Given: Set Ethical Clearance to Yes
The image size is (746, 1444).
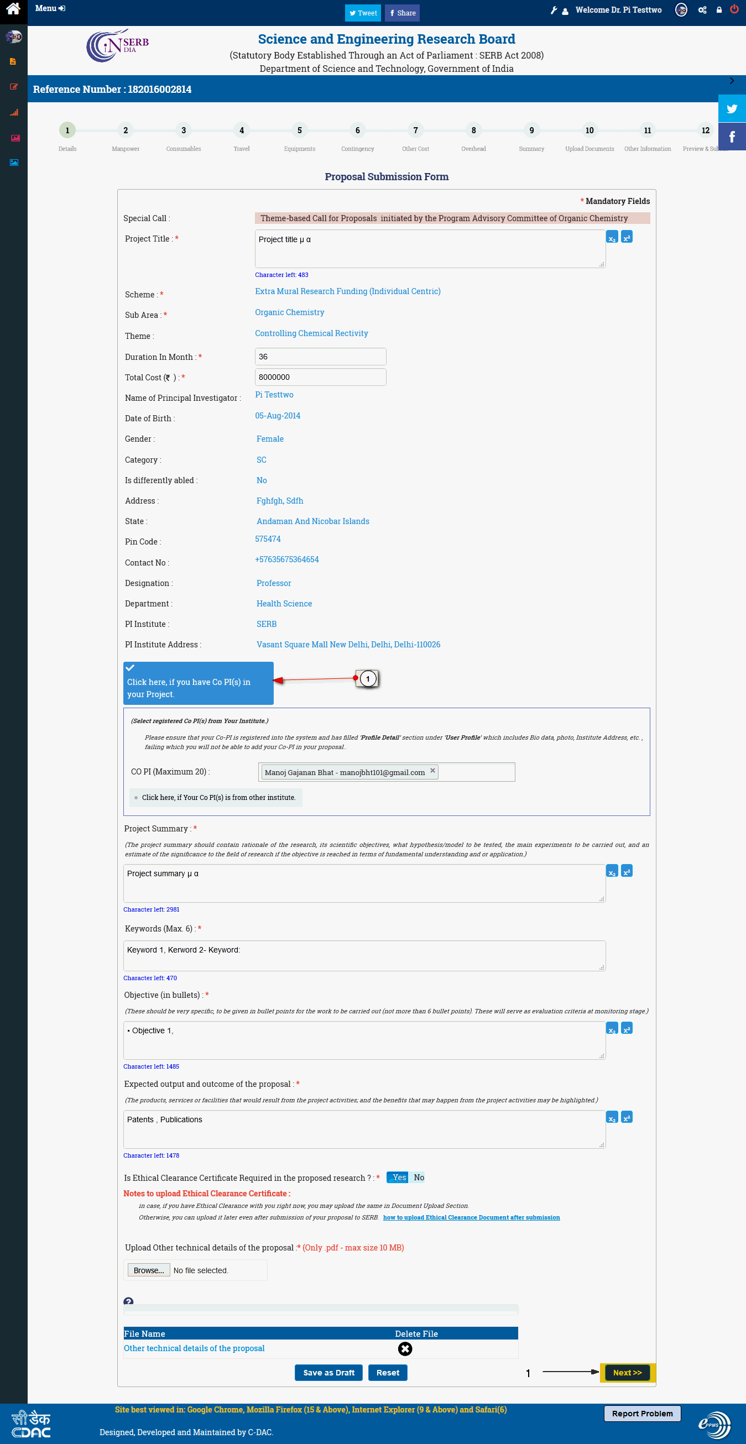Looking at the screenshot, I should coord(399,1178).
